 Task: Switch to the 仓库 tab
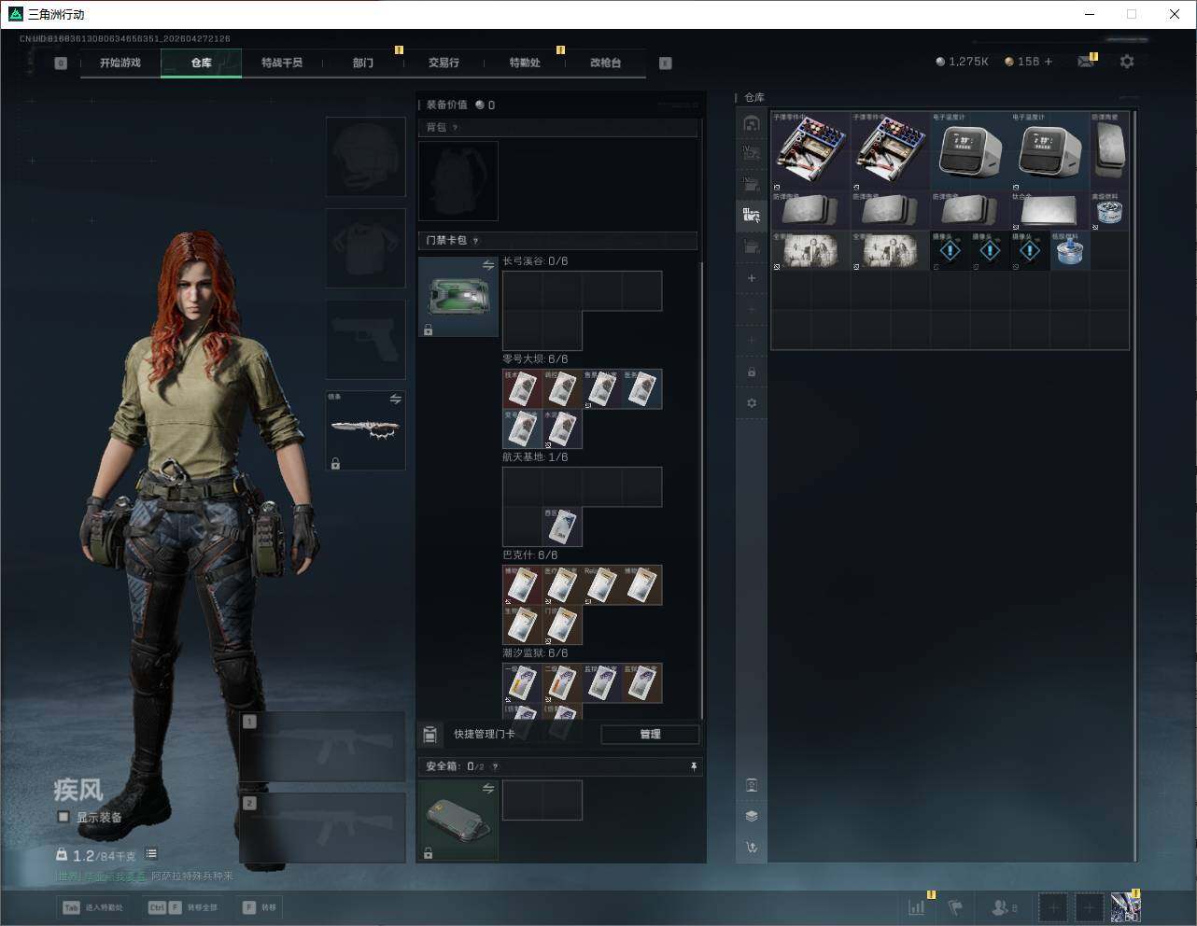202,63
